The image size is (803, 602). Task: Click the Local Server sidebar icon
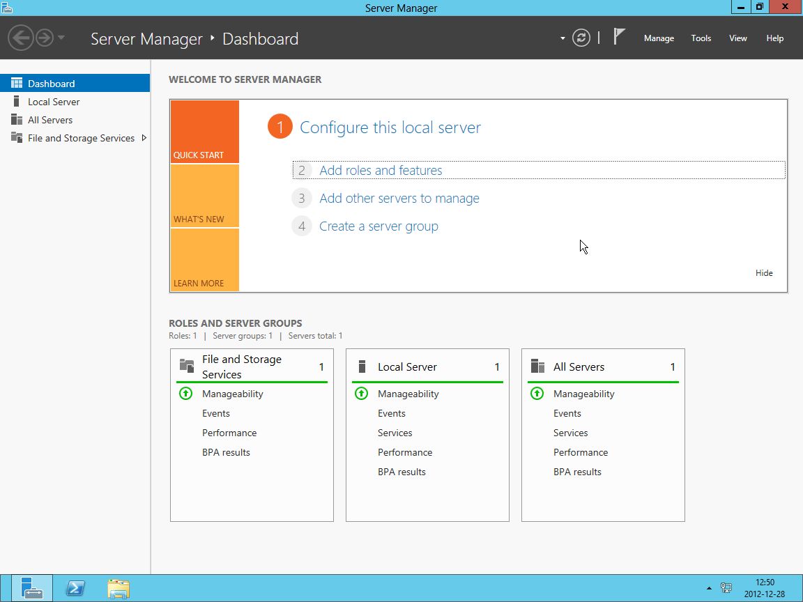click(x=17, y=101)
